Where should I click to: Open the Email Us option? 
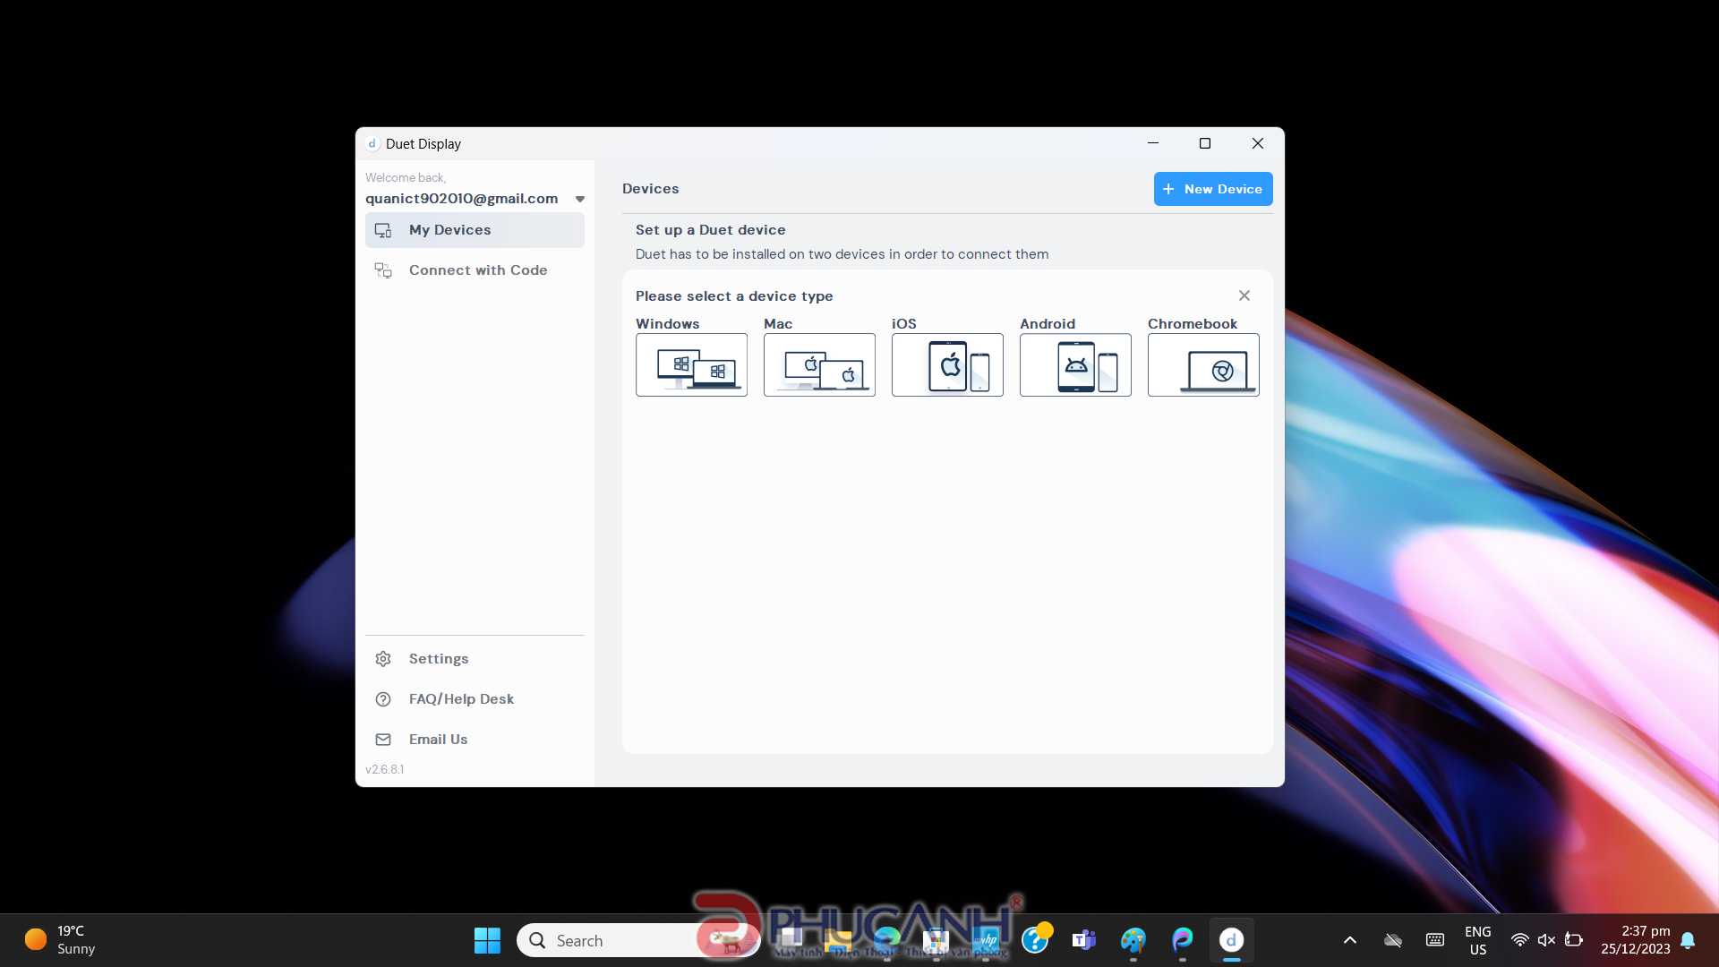[x=475, y=740]
